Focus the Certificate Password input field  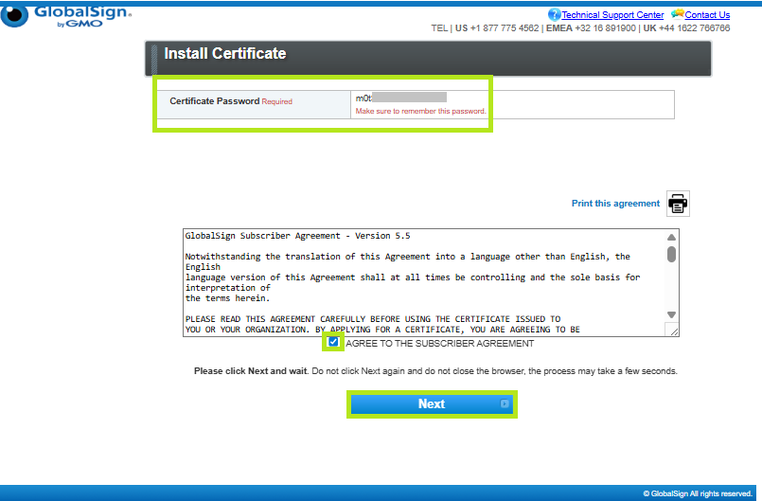pos(401,98)
